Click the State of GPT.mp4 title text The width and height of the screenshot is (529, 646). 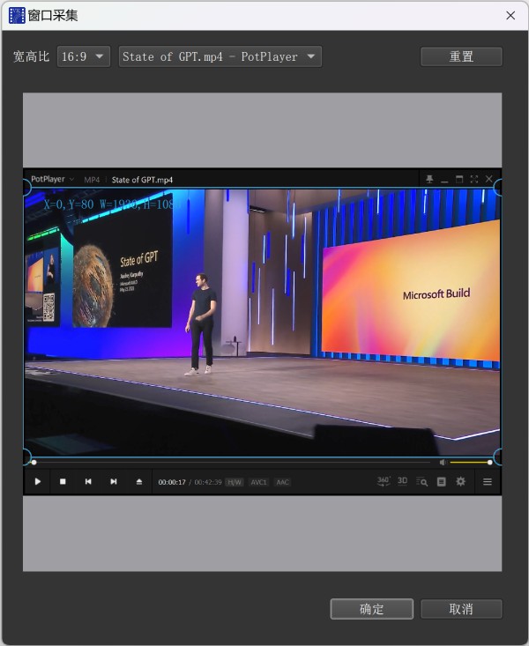pos(142,180)
